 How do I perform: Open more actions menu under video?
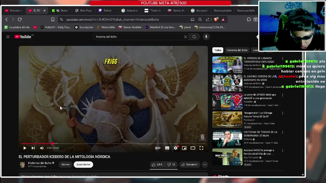pyautogui.click(x=205, y=164)
